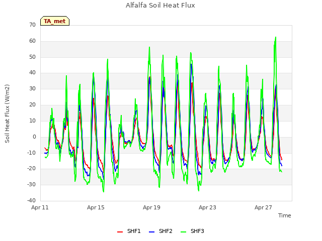Click the highest green SHF3 peak near Apr 28
This screenshot has width=322, height=241.
tap(276, 37)
